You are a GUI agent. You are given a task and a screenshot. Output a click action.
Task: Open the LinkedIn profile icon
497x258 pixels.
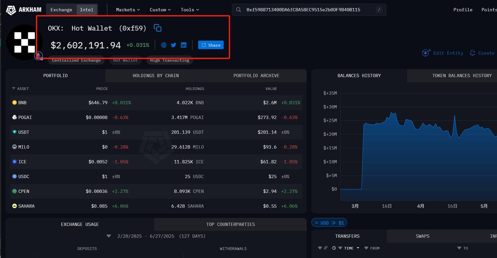pos(183,45)
